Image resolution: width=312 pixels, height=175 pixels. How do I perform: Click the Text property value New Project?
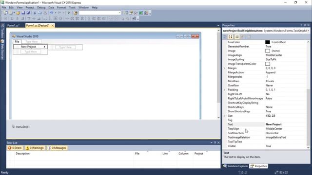(273, 124)
